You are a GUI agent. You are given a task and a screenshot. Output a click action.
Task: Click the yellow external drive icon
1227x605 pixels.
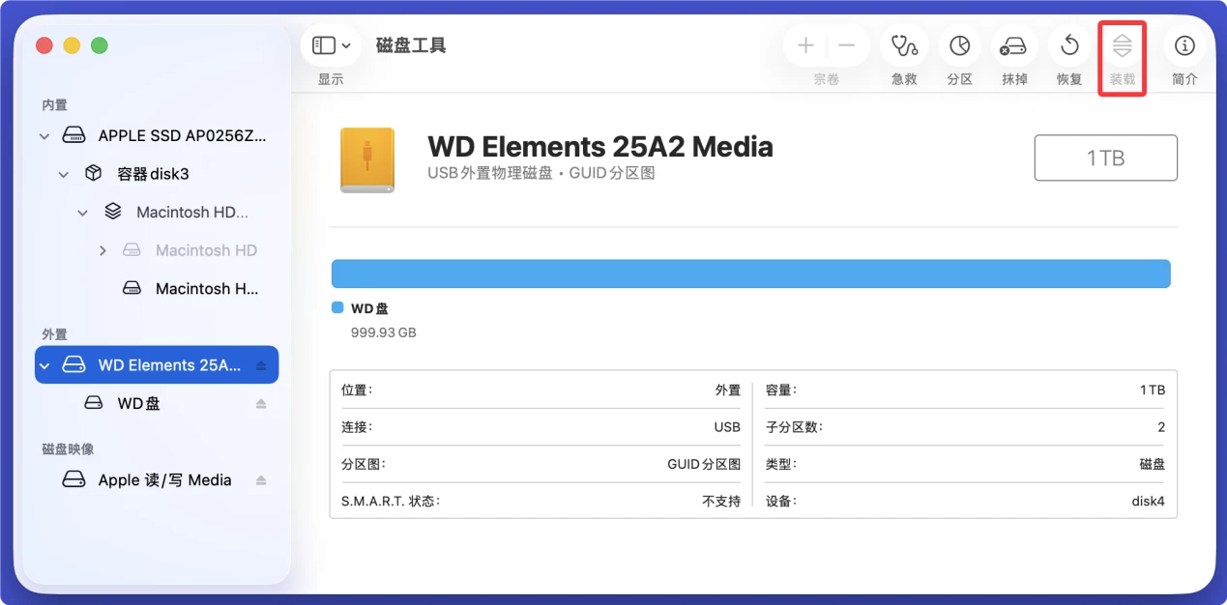pyautogui.click(x=367, y=159)
